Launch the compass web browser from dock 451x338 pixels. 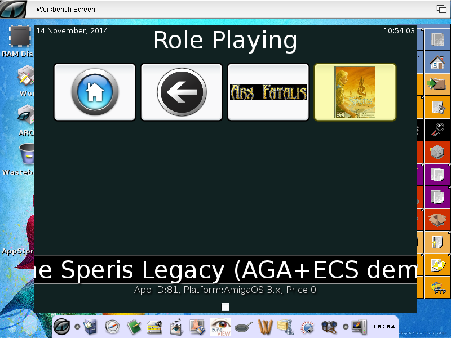(112, 327)
